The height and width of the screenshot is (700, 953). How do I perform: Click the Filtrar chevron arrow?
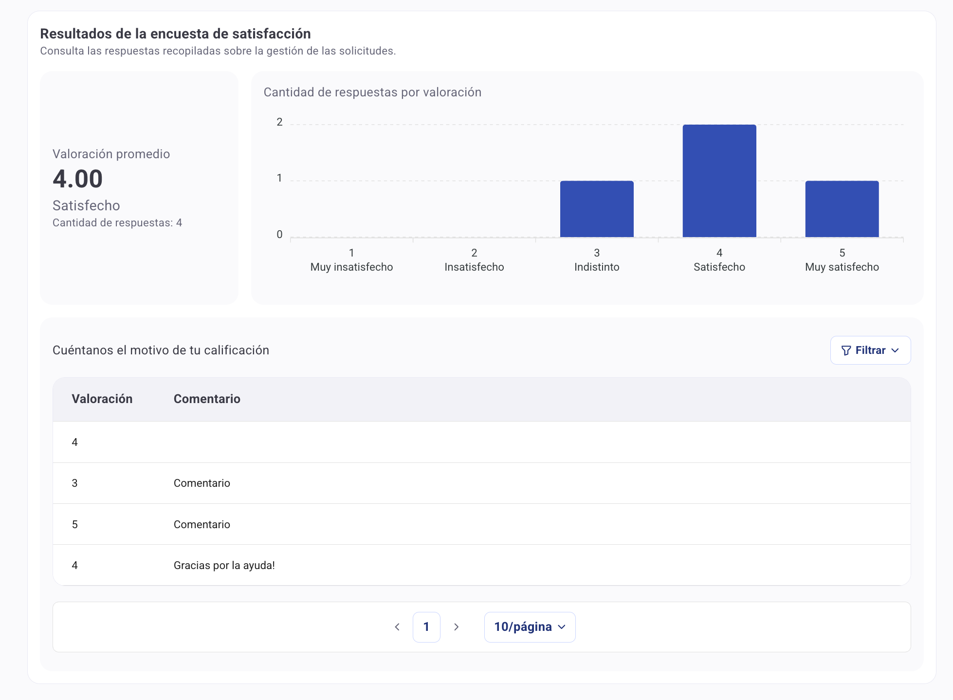point(895,350)
